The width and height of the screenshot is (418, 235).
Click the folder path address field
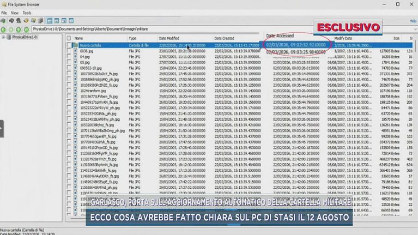pos(136,28)
